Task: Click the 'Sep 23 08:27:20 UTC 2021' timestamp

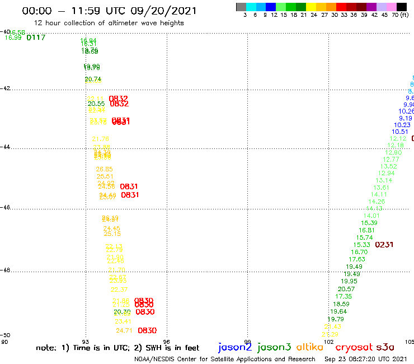Action: [366, 359]
